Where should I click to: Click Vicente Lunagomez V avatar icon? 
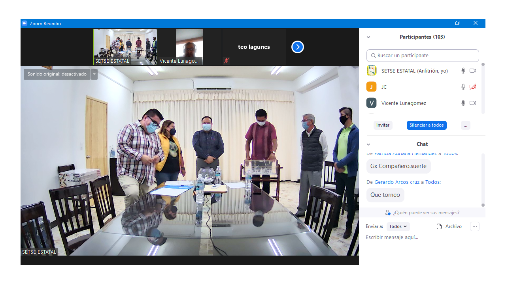372,103
